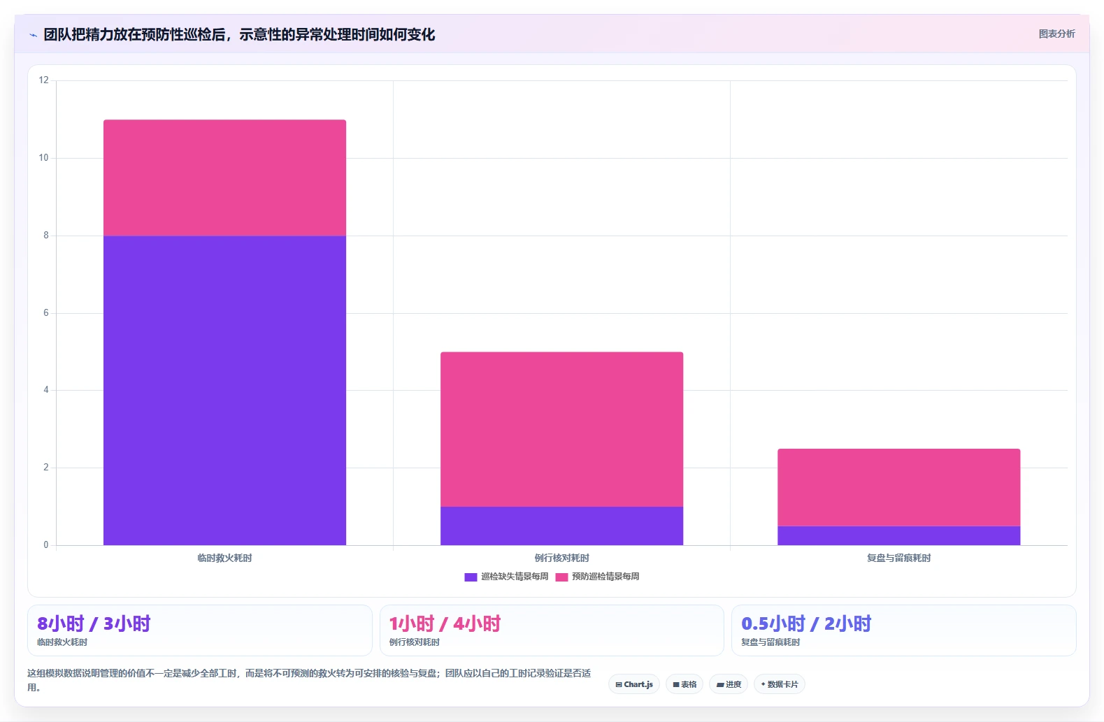1104x722 pixels.
Task: Click the 复盘与留痕耗时 caption in the stat card
Action: (x=770, y=642)
